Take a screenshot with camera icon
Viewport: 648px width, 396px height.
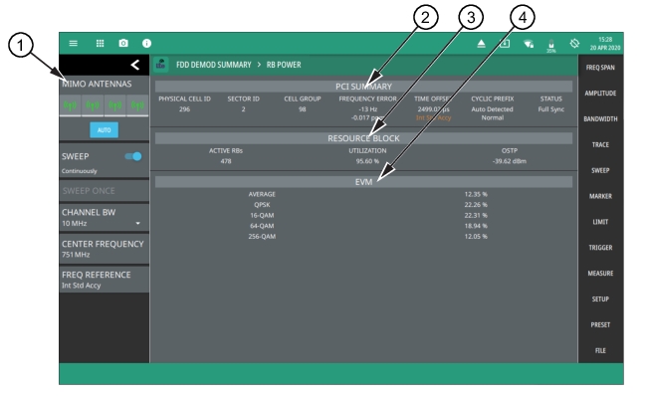pyautogui.click(x=123, y=44)
